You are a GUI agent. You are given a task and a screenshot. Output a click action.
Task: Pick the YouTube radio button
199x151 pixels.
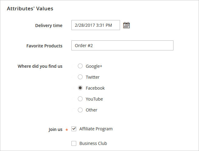point(80,99)
